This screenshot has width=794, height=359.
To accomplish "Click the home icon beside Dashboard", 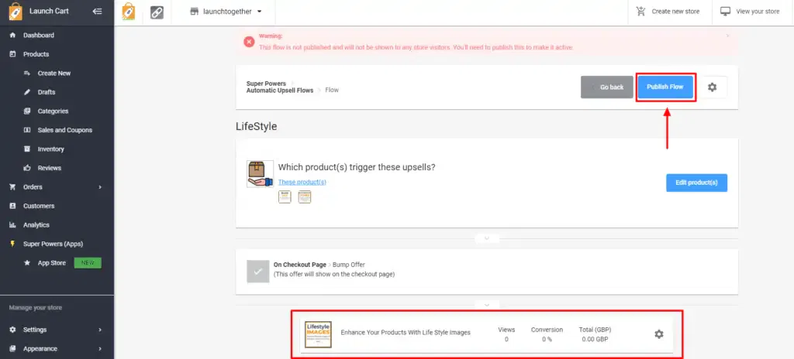I will click(12, 36).
